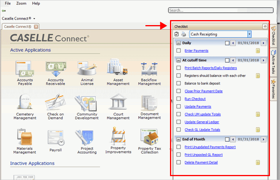Image resolution: width=280 pixels, height=180 pixels.
Task: Click Print Batch Reports/Daily Registers link
Action: pos(211,68)
